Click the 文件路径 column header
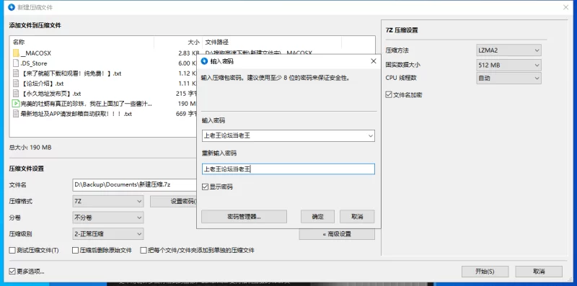 (217, 42)
